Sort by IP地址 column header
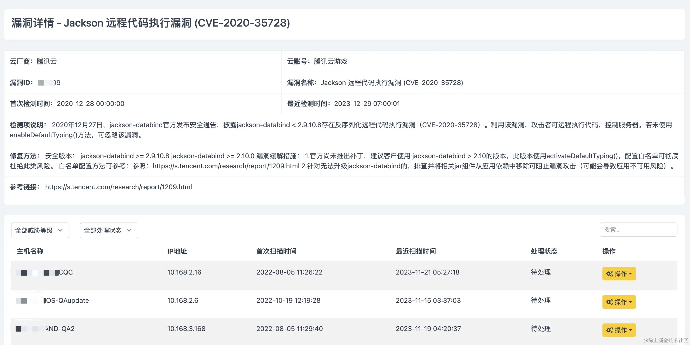This screenshot has height=345, width=690. (x=177, y=251)
